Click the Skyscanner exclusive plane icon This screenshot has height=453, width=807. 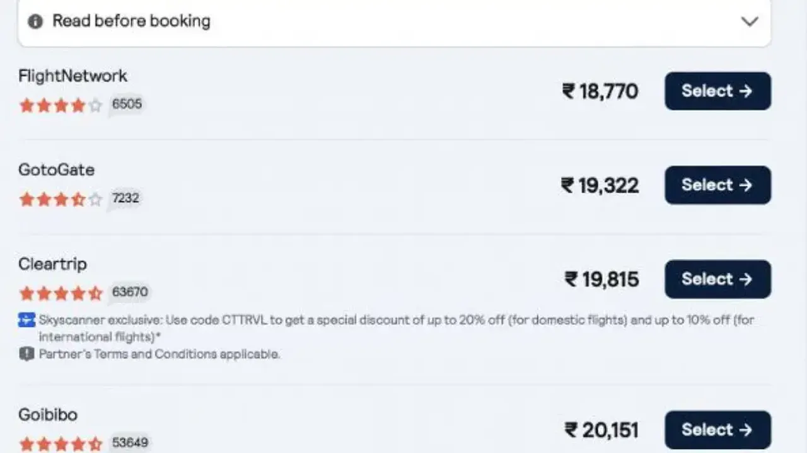coord(26,320)
